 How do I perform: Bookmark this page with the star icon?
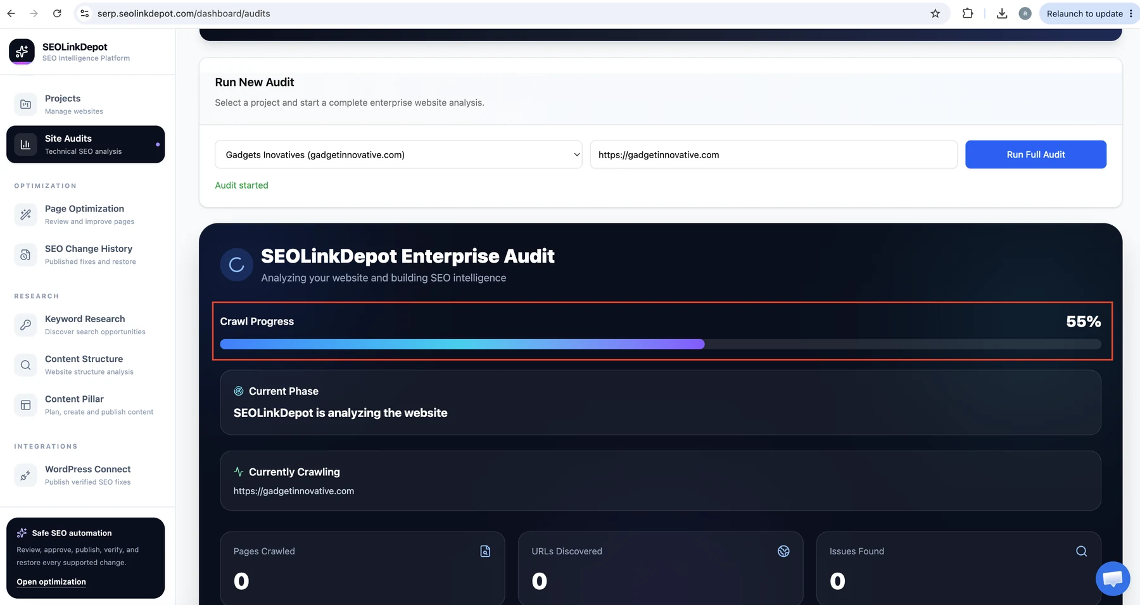click(935, 13)
